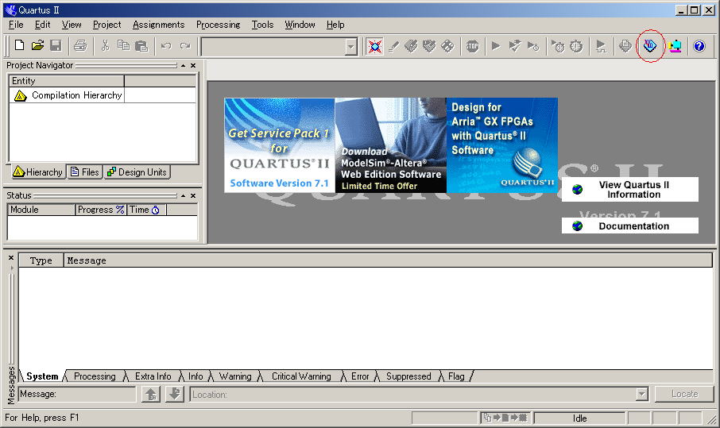Open the Assignments menu
This screenshot has width=720, height=428.
click(x=158, y=25)
